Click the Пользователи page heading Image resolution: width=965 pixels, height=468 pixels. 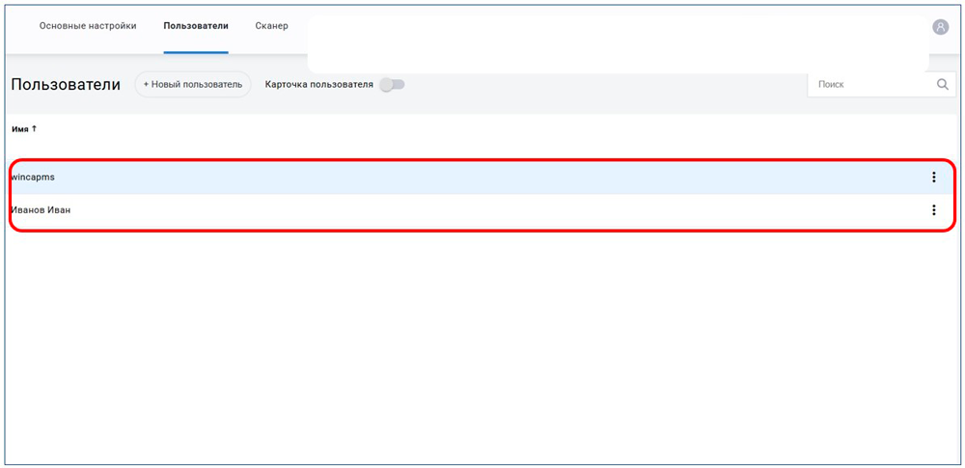point(66,85)
